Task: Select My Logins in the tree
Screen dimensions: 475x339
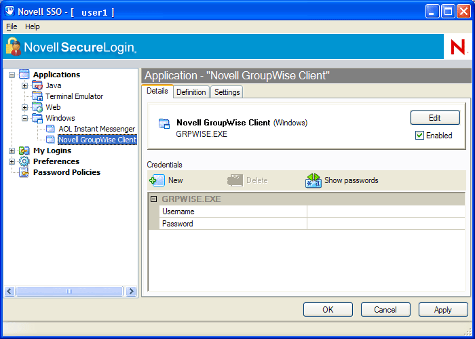Action: pos(52,151)
